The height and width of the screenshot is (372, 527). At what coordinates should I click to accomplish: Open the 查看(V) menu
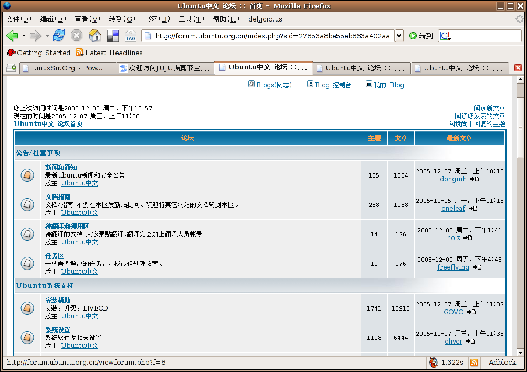click(x=87, y=19)
